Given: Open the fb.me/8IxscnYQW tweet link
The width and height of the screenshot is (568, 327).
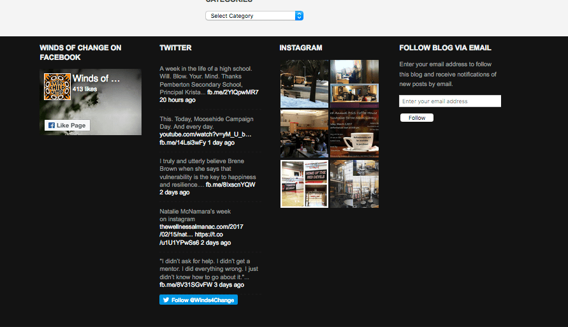Looking at the screenshot, I should click(230, 185).
